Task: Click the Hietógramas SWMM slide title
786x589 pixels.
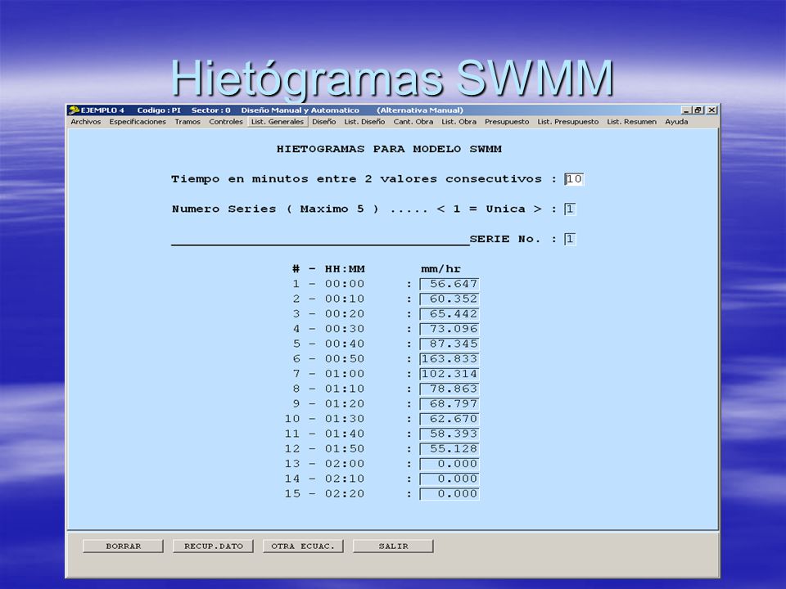Action: (x=392, y=79)
